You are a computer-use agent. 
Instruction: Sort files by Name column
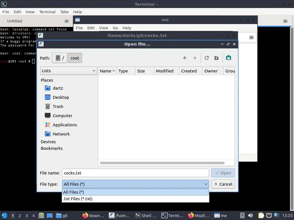[x=107, y=71]
